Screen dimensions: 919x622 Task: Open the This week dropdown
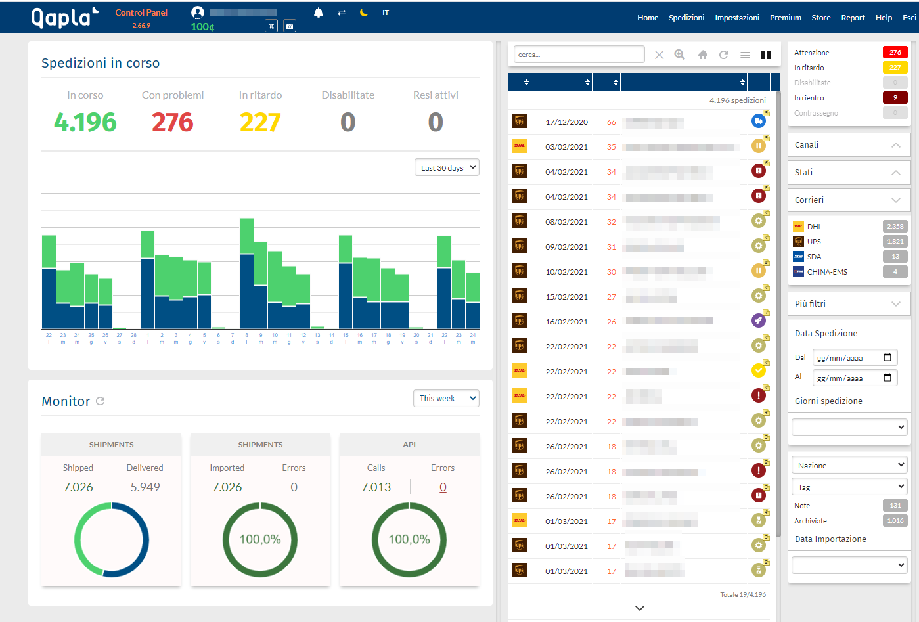coord(446,398)
